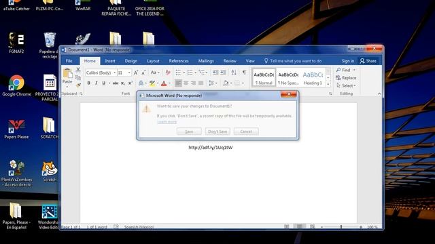Apply subscript formatting
This screenshot has height=244, width=435.
pos(123,83)
